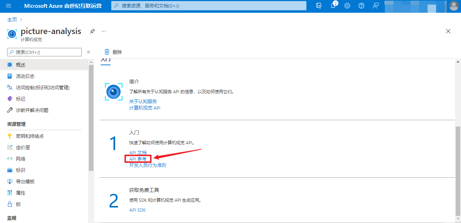
Task: Click the user account avatar
Action: click(x=454, y=6)
